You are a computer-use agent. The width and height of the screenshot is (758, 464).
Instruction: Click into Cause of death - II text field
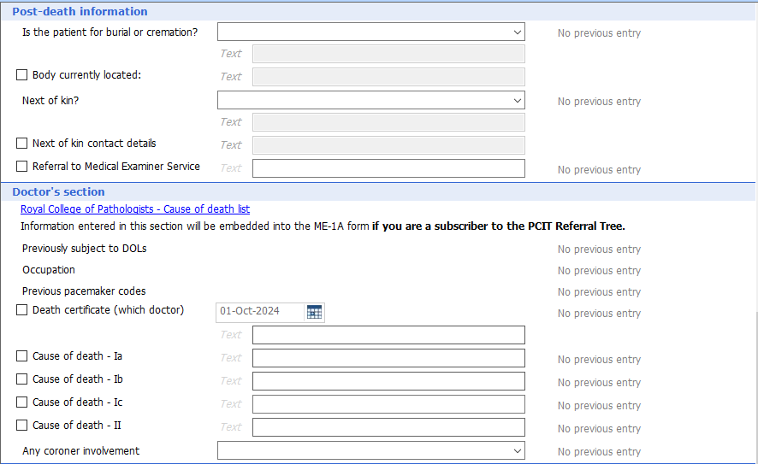click(x=388, y=427)
